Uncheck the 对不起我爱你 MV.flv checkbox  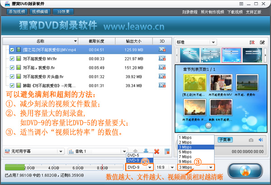click(12, 59)
